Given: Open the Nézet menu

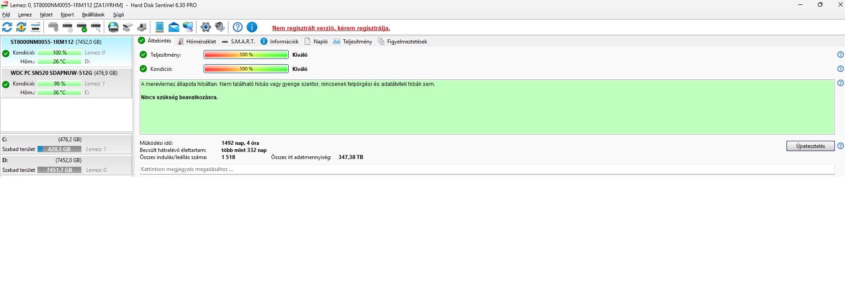Looking at the screenshot, I should tap(46, 15).
